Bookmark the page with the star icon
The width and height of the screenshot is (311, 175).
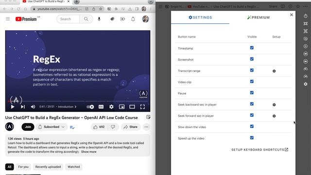[x=101, y=9]
